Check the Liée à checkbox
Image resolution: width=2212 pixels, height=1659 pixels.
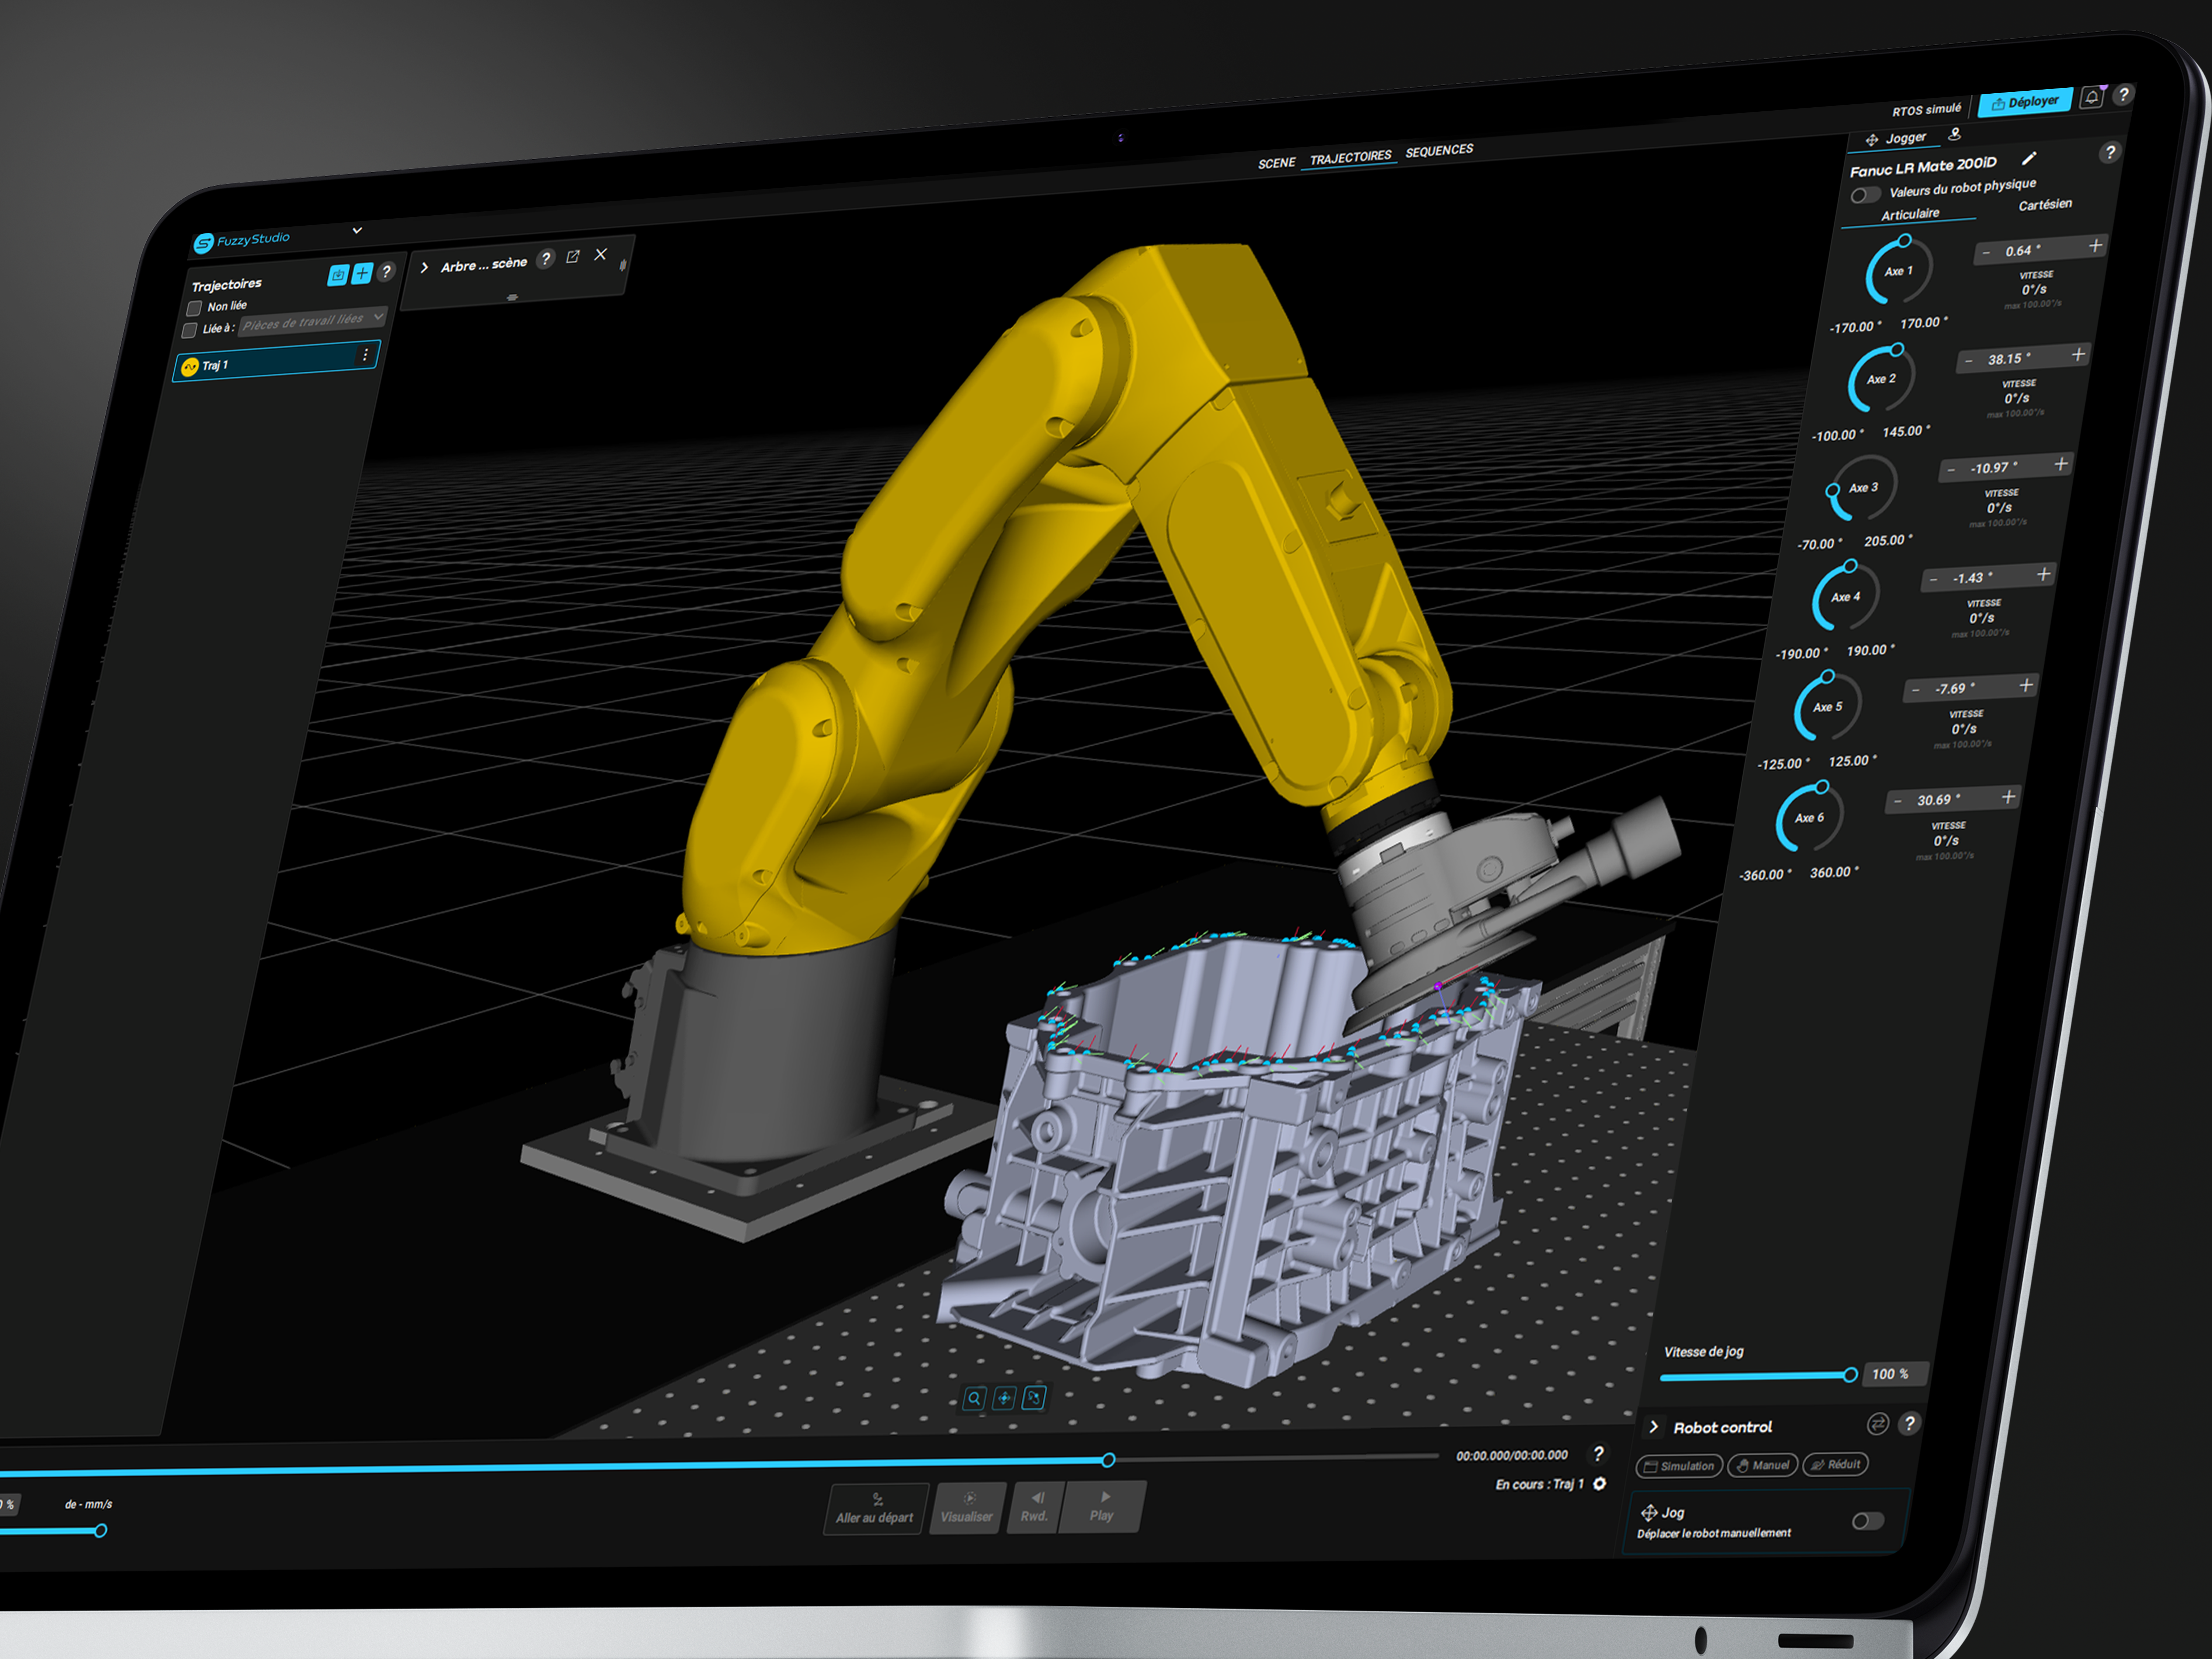point(189,331)
